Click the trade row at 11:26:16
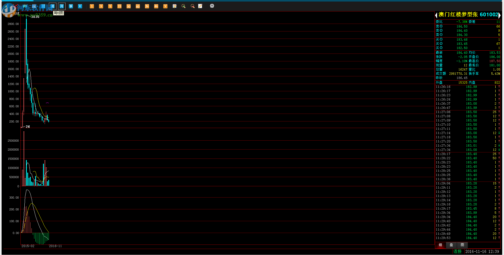The image size is (504, 255). 468,87
